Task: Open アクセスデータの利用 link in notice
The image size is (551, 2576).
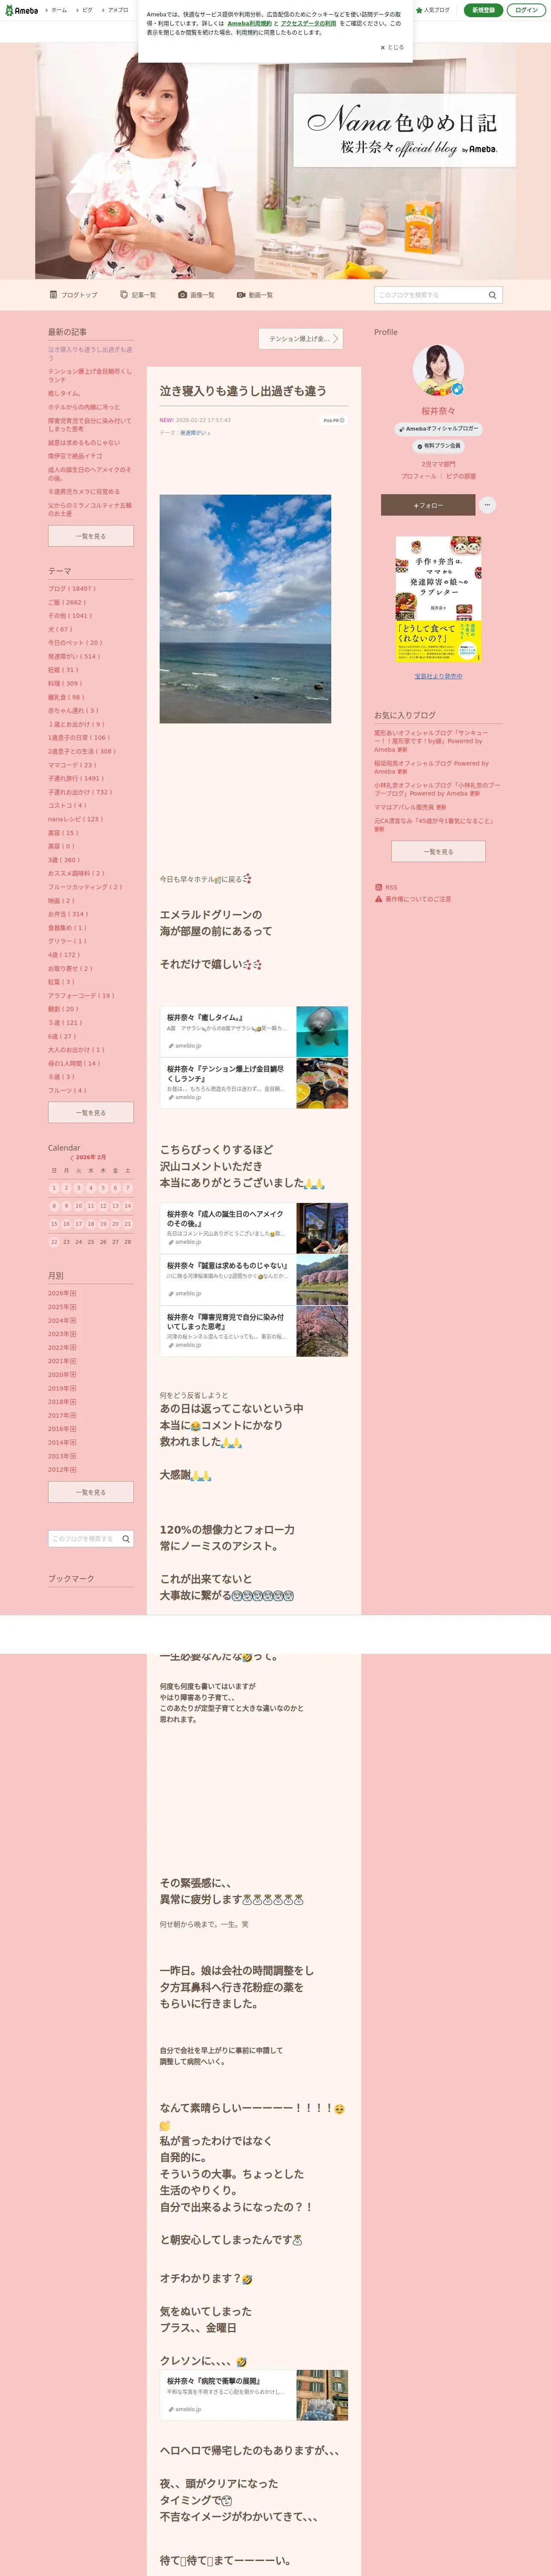Action: coord(308,23)
